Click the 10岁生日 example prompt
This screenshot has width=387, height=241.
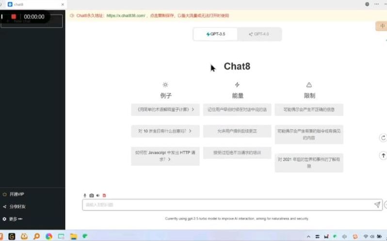point(165,131)
